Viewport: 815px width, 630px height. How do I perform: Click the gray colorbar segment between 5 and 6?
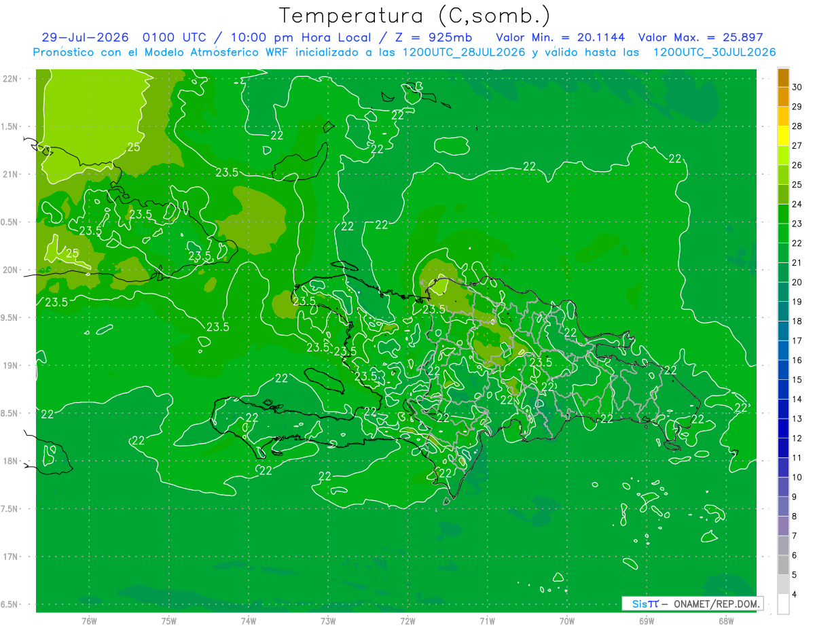[783, 565]
